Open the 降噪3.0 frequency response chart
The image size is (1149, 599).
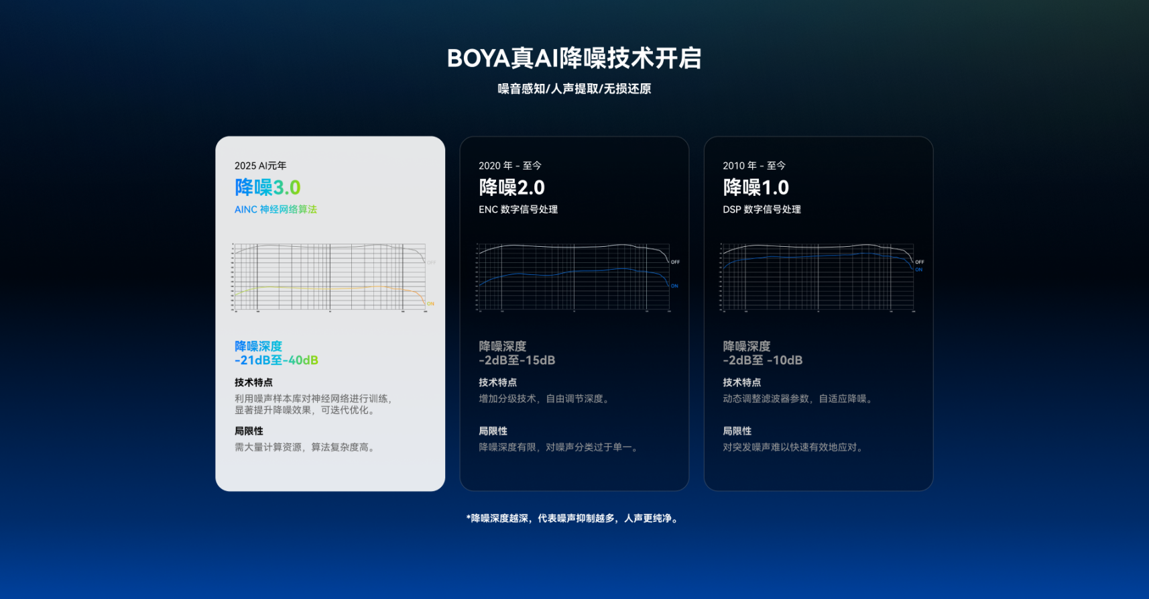[x=329, y=277]
